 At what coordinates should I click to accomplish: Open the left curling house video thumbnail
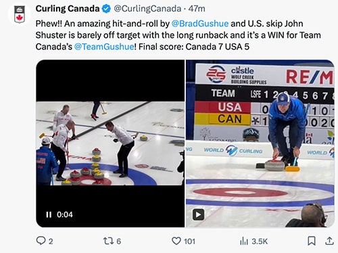[x=110, y=143]
